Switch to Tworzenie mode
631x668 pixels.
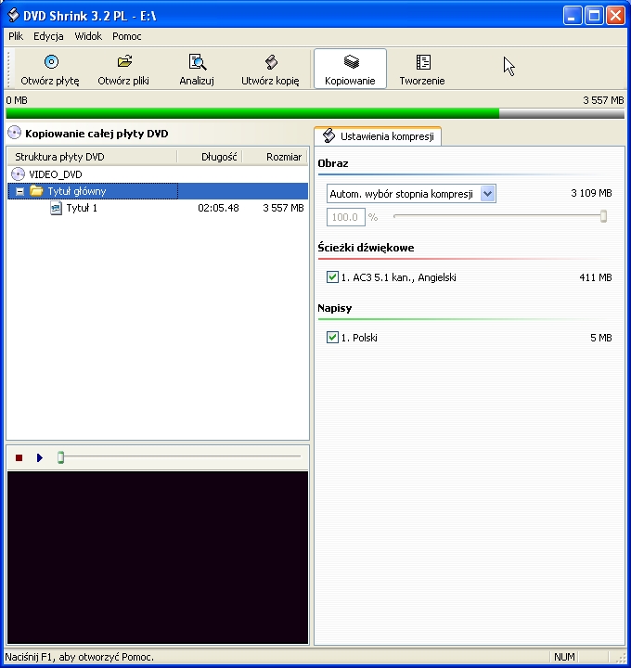point(422,69)
